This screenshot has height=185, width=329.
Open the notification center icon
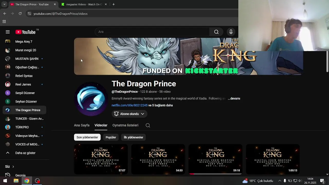tap(322, 181)
